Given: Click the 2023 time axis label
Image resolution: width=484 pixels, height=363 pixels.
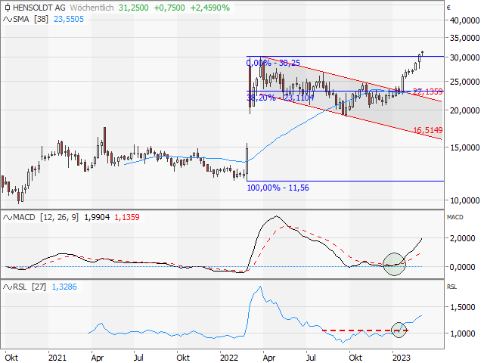Looking at the screenshot, I should pos(402,358).
